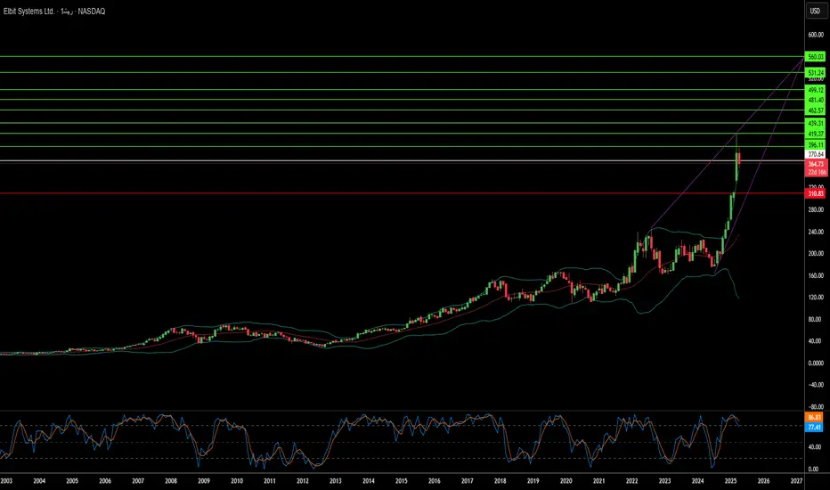The height and width of the screenshot is (490, 830).
Task: Click the 2004 year label on time axis
Action: [39, 481]
